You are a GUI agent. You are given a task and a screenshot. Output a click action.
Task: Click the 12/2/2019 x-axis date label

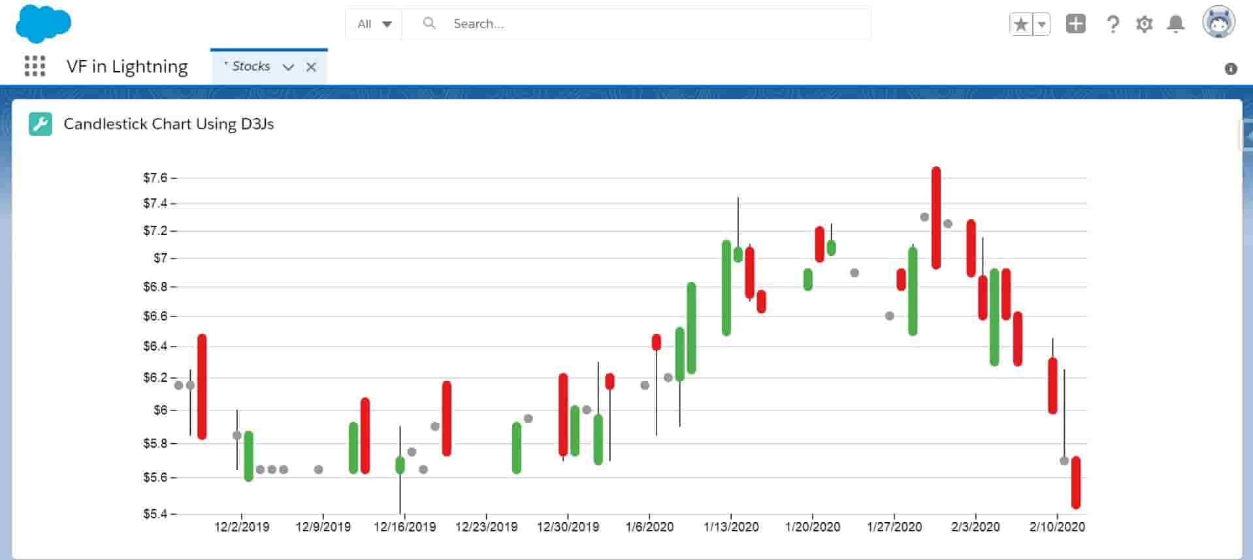tap(242, 527)
